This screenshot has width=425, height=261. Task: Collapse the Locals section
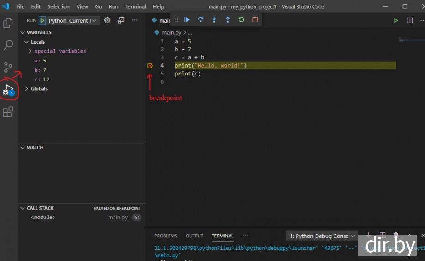coord(26,42)
